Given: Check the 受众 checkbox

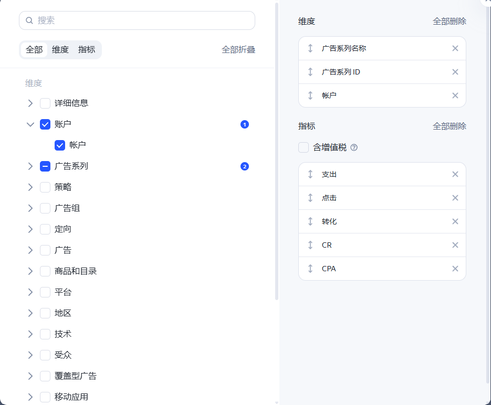Looking at the screenshot, I should 45,355.
